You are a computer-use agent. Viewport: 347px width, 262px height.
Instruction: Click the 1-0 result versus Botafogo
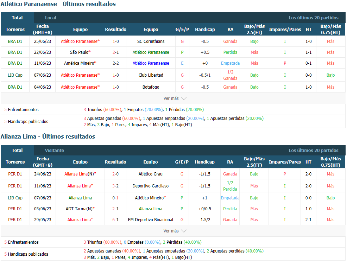tap(115, 87)
